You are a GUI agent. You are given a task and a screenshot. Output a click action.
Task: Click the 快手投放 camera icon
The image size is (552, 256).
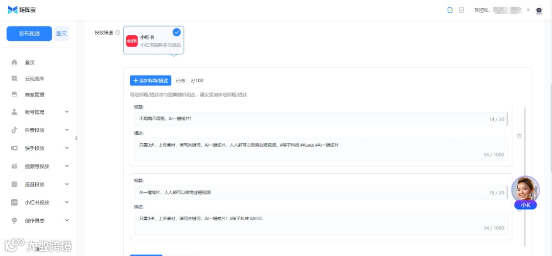[14, 148]
